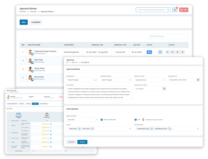
Task: Uncheck the Self checkbox
Action: point(135,120)
